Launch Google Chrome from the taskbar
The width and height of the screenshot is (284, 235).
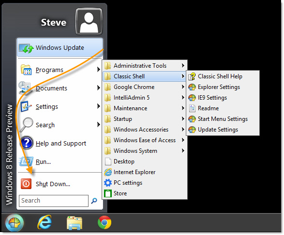point(105,222)
